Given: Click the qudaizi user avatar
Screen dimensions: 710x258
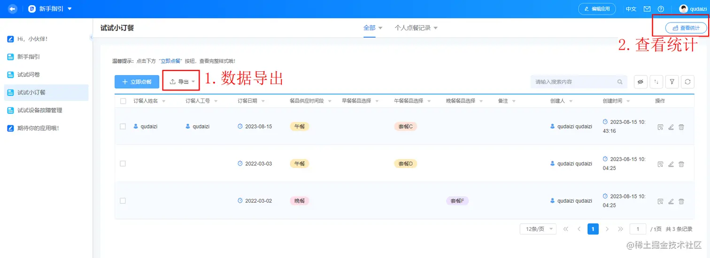Looking at the screenshot, I should pos(684,9).
